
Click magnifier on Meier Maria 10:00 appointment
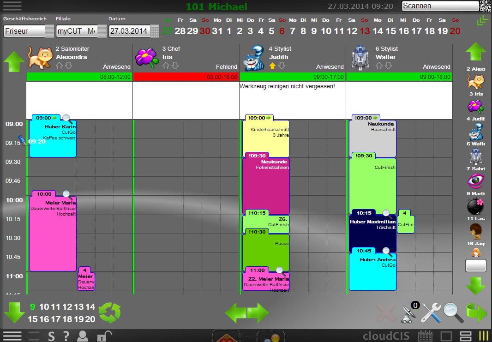coord(67,195)
